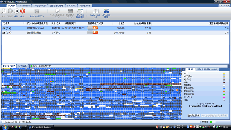Toggle boot-time defrag switch for D drive
Screen dimensions: 231x130
[x=92, y=32]
